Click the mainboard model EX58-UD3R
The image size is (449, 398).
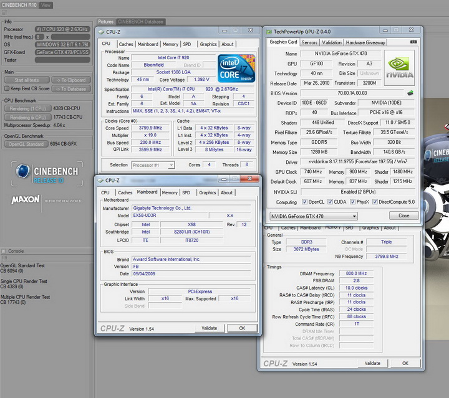tap(170, 216)
